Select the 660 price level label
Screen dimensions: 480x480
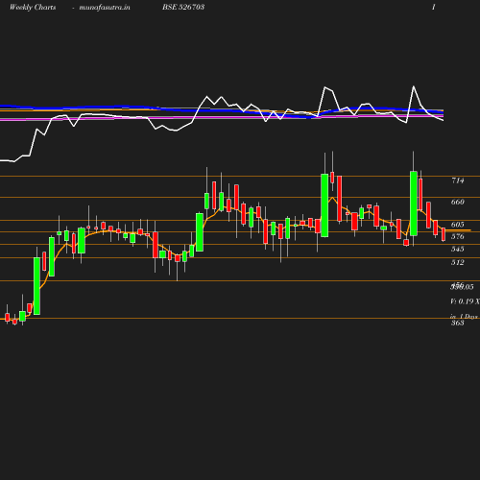coord(458,202)
